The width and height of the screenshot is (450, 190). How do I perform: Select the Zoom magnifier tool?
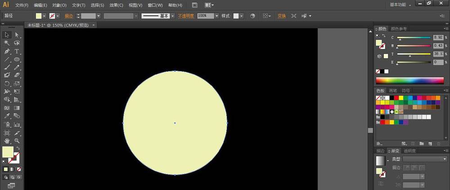tap(17, 141)
